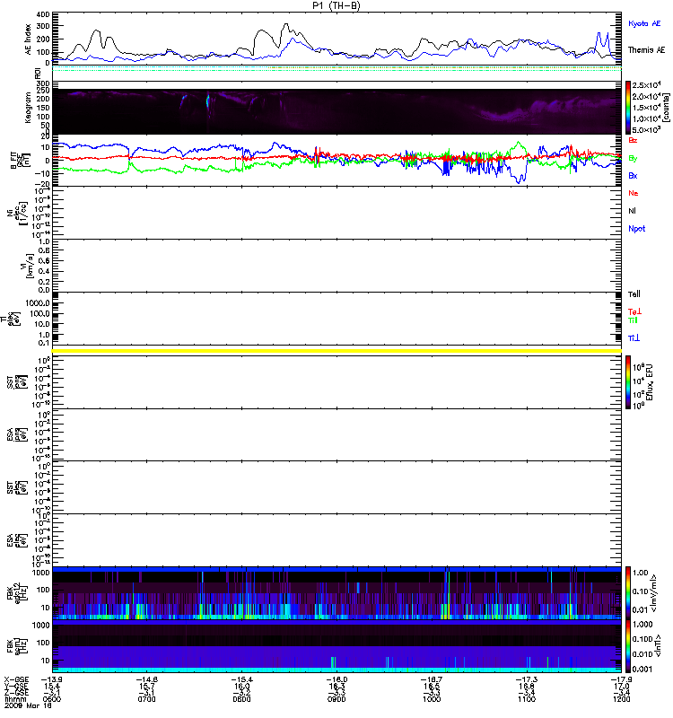The image size is (673, 718).
Task: Select the Kyoto AE legend label
Action: click(x=644, y=24)
